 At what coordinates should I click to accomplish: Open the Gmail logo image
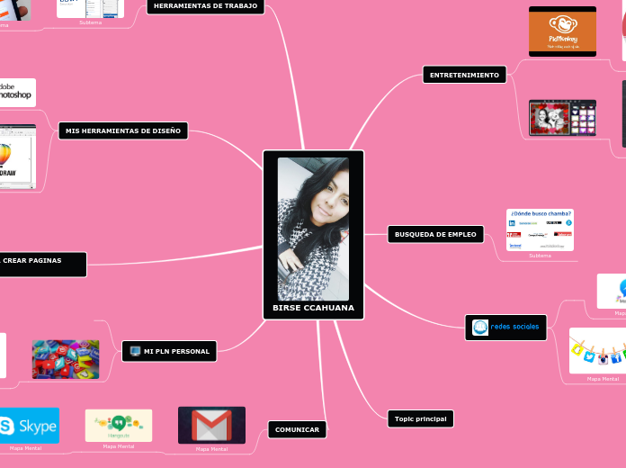coord(211,425)
